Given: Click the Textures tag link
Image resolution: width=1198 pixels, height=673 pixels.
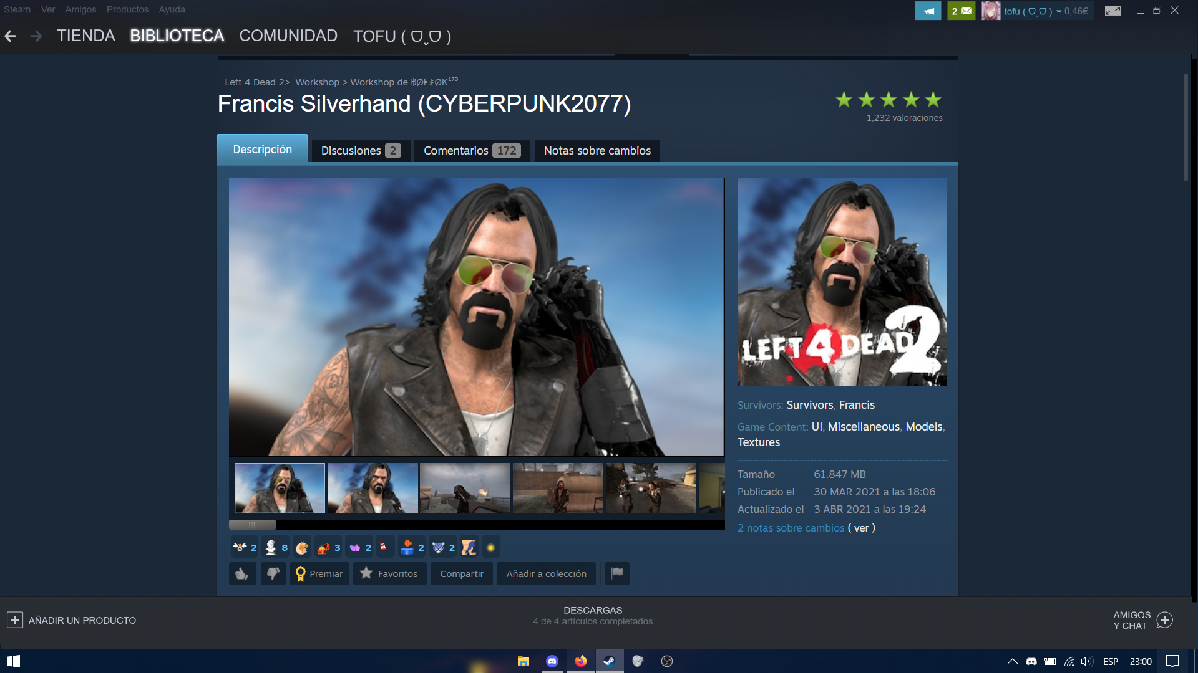Looking at the screenshot, I should tap(759, 442).
